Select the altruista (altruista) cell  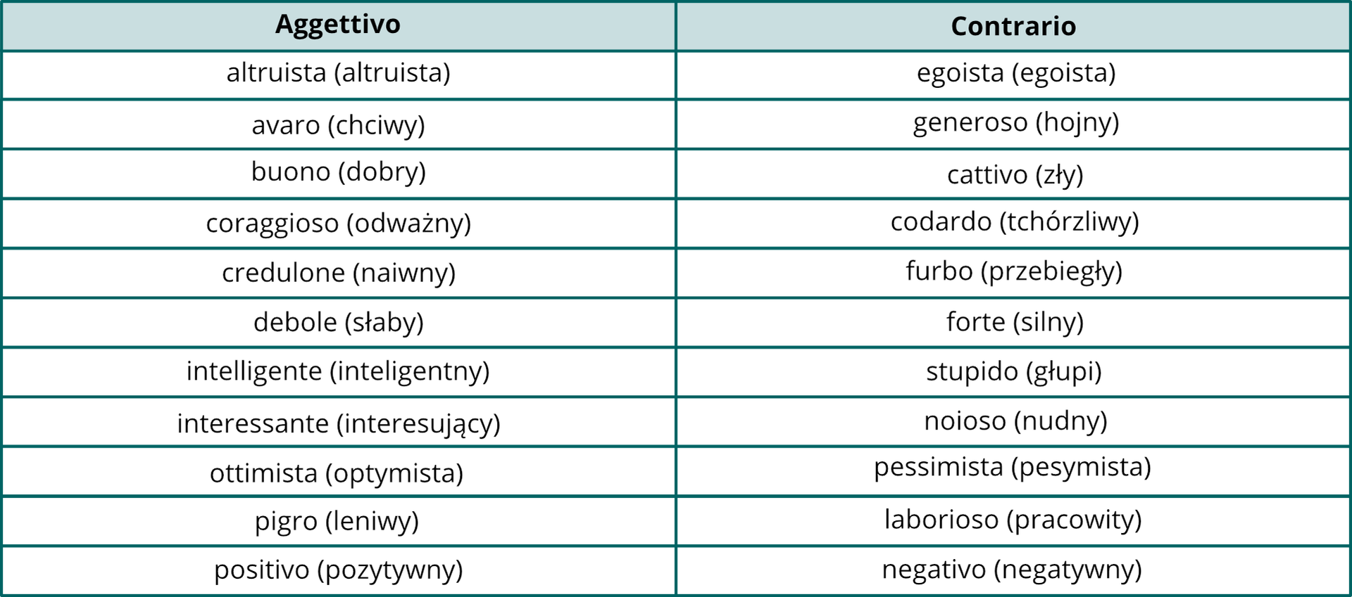[338, 73]
